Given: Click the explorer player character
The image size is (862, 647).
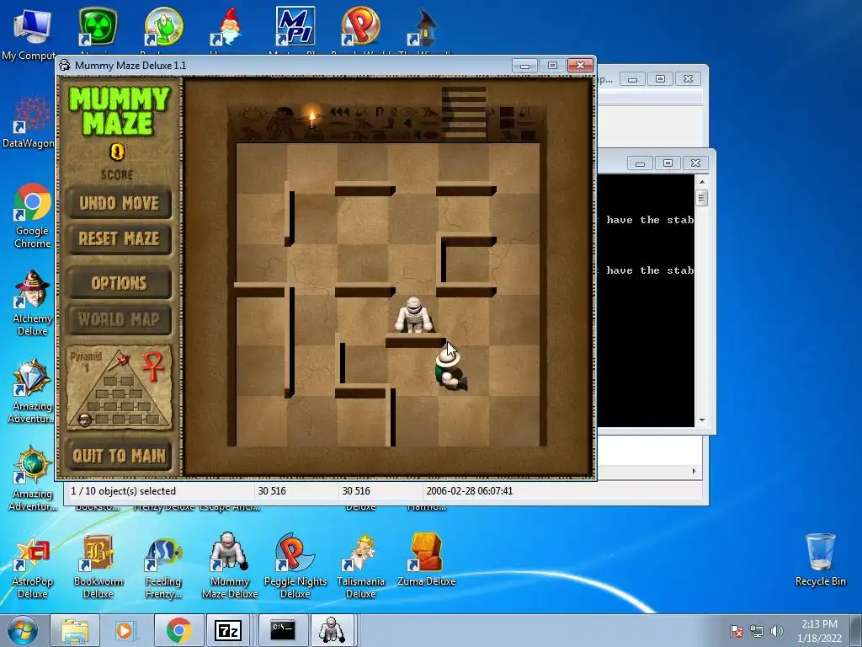Looking at the screenshot, I should [451, 370].
